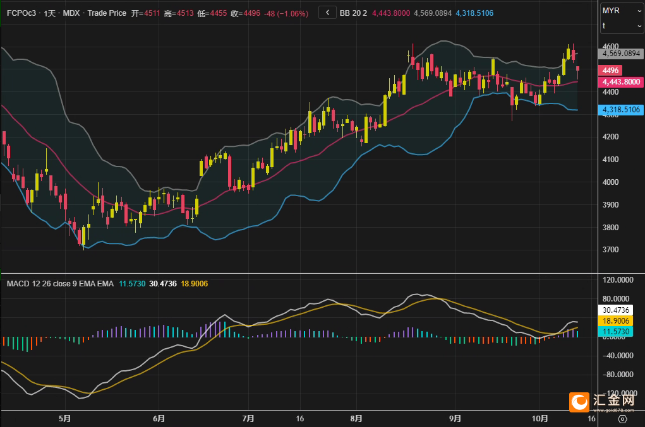Click the 4000 level on price axis
Screen dimensions: 645x427
point(612,182)
